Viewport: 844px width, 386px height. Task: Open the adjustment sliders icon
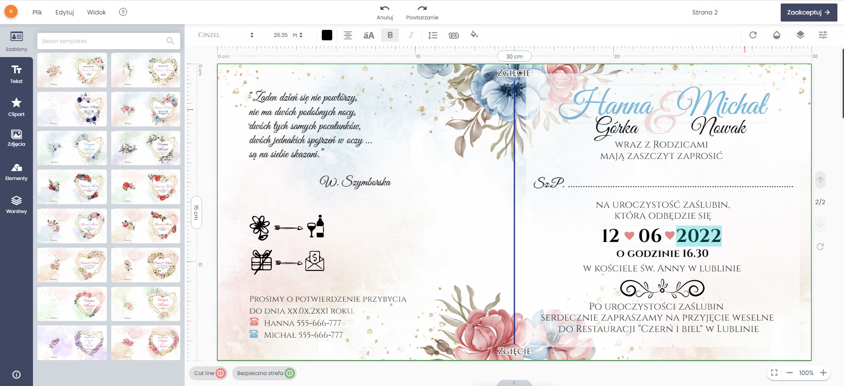[x=823, y=35]
